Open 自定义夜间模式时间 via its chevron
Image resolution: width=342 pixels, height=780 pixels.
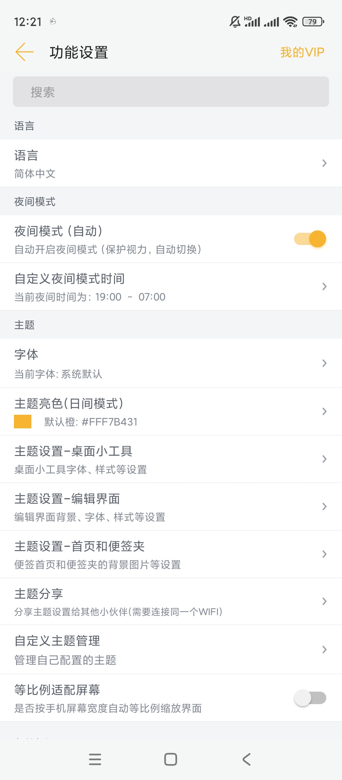[324, 287]
